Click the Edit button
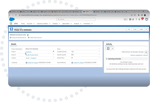Viewport: 150px width, 102px height. 129,29
